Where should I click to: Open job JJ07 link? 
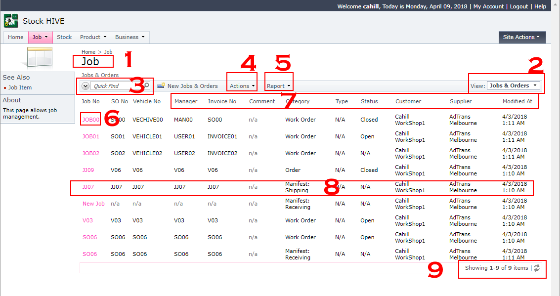tap(88, 187)
